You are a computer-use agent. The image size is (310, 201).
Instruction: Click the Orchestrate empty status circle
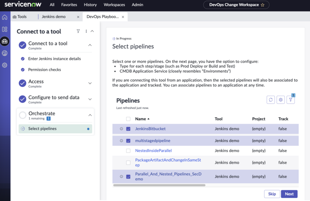coord(23,115)
